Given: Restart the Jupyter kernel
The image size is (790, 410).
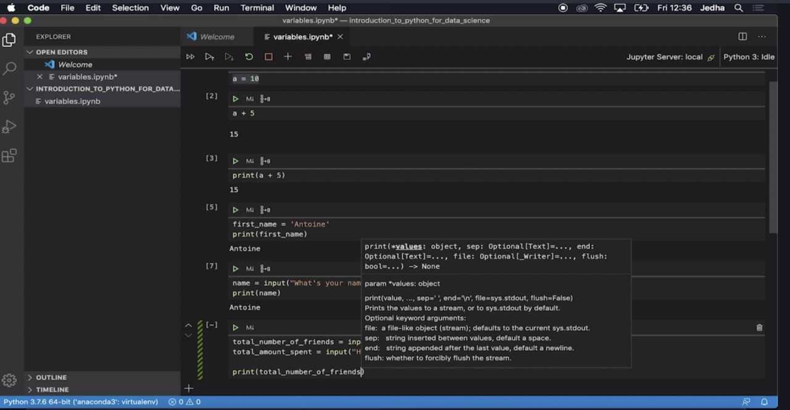Looking at the screenshot, I should 249,57.
